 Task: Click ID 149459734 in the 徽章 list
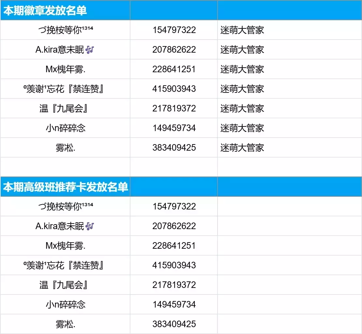[174, 128]
